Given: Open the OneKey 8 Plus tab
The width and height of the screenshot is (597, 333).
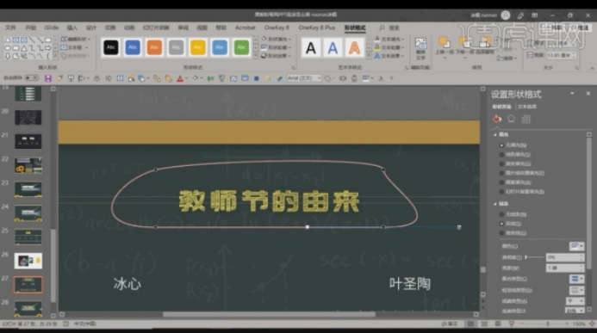Looking at the screenshot, I should pyautogui.click(x=317, y=28).
